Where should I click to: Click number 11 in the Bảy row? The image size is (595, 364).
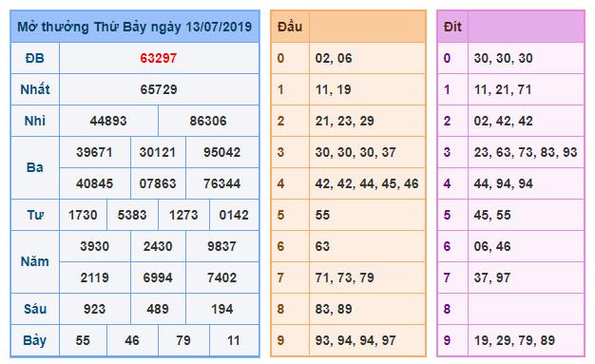click(x=234, y=340)
